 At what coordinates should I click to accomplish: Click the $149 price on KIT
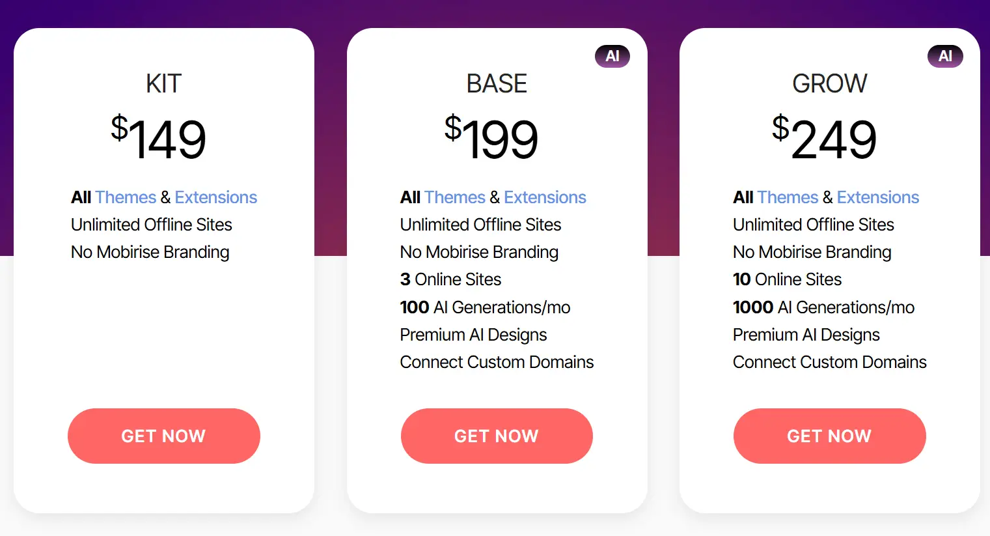coord(158,138)
